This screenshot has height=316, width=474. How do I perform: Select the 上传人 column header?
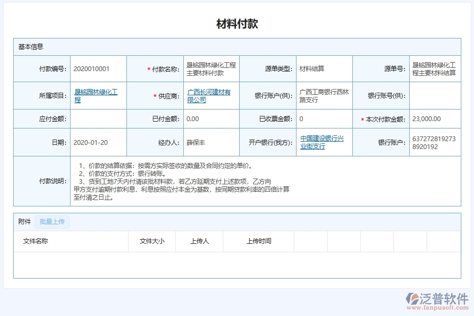199,241
